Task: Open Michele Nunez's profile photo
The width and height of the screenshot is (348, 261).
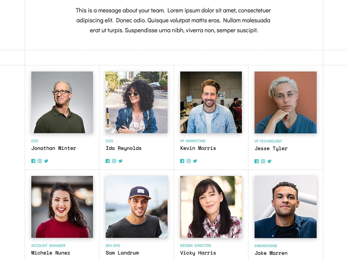Action: (x=62, y=207)
